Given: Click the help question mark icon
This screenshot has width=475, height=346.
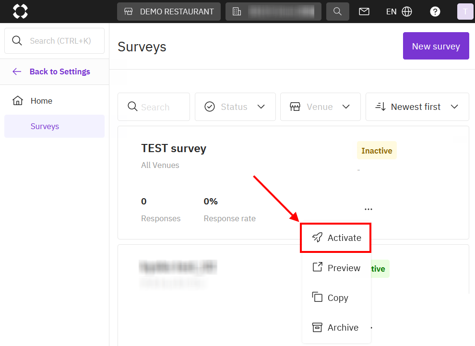Looking at the screenshot, I should tap(435, 12).
